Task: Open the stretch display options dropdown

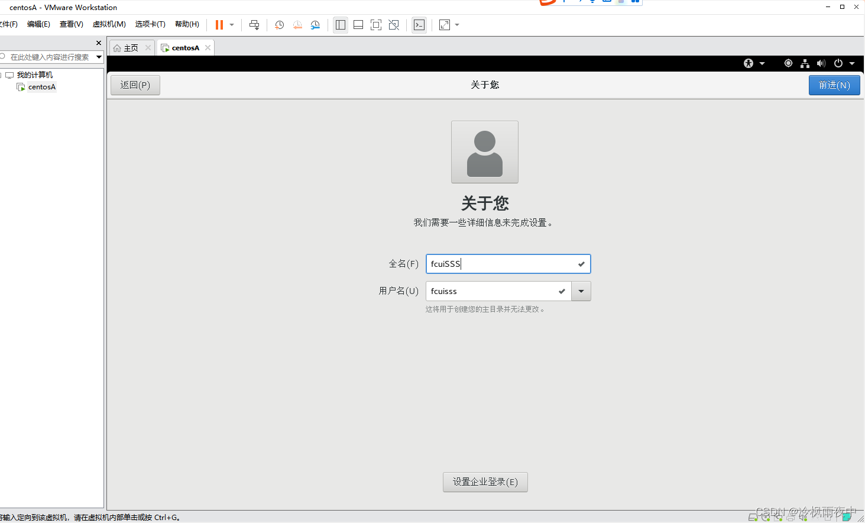Action: coord(457,25)
